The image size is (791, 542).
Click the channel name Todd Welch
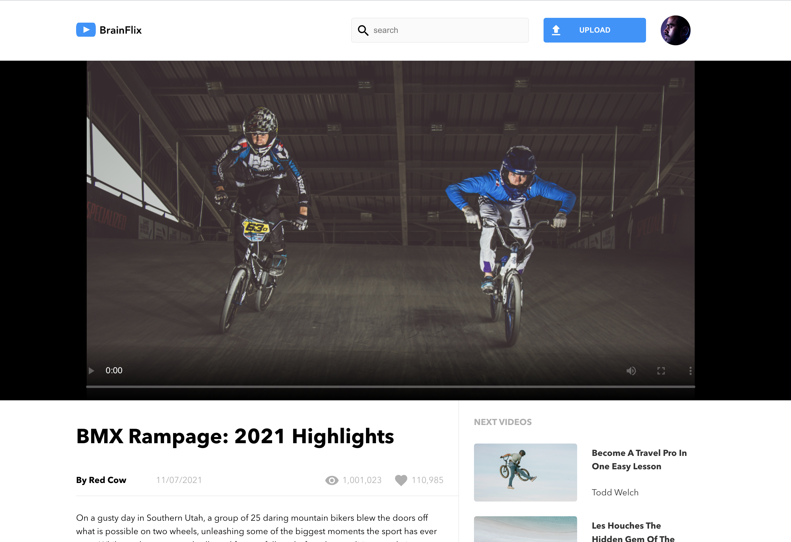[x=615, y=493]
